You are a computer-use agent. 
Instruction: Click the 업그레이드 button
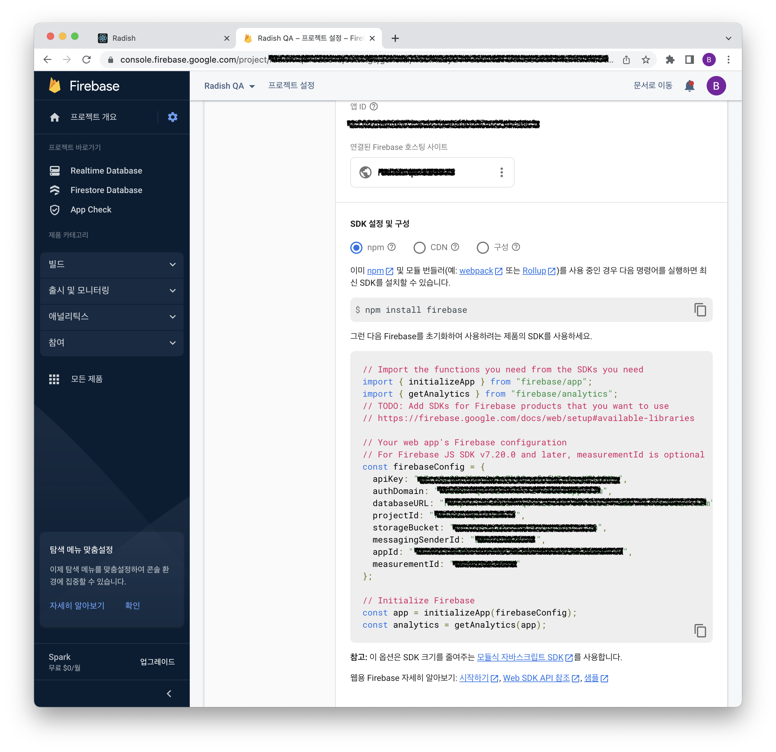[157, 662]
